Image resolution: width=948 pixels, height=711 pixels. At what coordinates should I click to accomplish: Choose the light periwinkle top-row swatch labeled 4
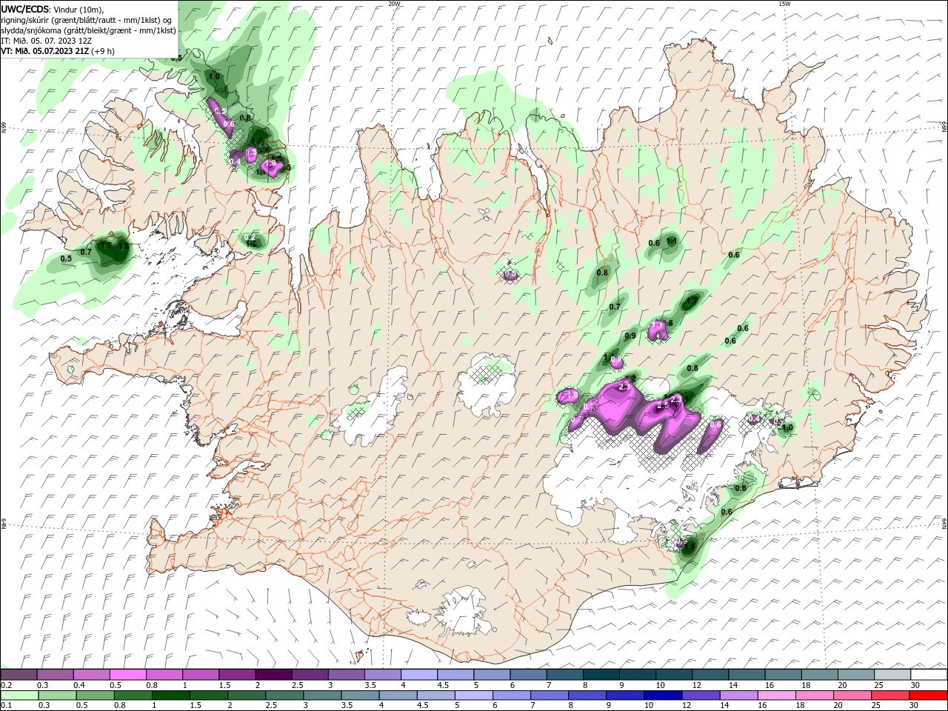click(419, 675)
